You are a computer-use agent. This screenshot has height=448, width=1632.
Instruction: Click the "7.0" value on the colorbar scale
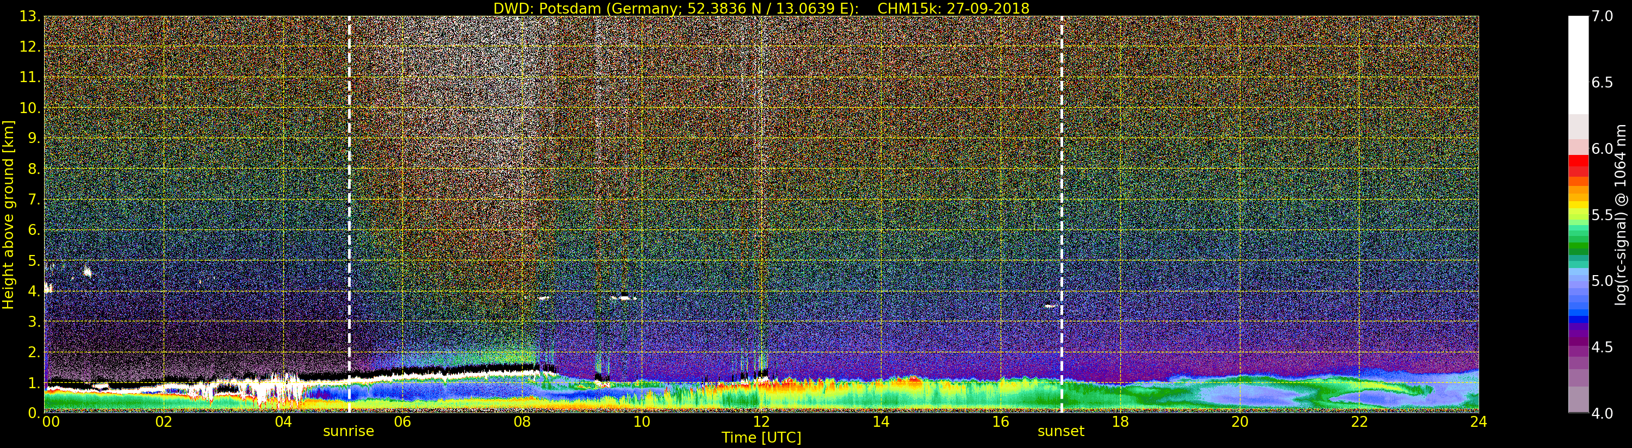click(x=1602, y=16)
